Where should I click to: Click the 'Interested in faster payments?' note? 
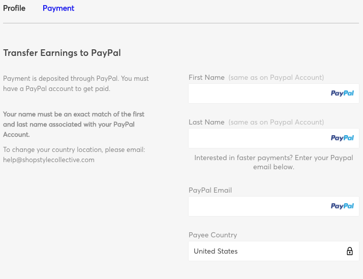point(274,162)
